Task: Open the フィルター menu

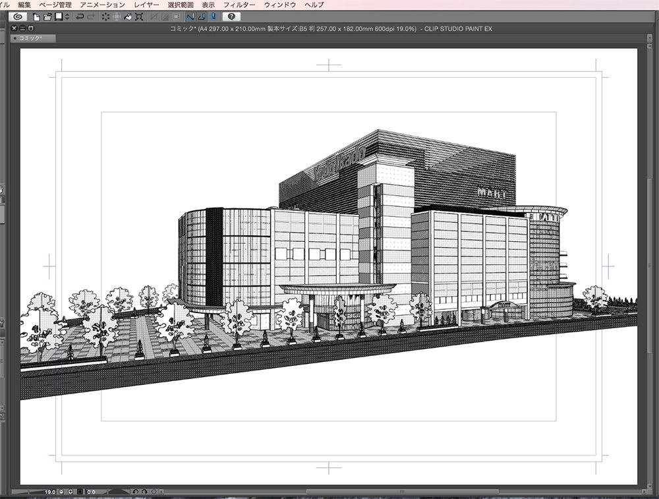Action: pos(239,5)
